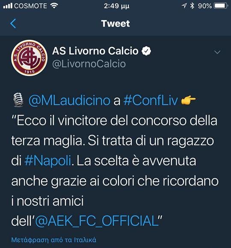Tap the verified badge next to AS Livorno Calcio

click(146, 51)
